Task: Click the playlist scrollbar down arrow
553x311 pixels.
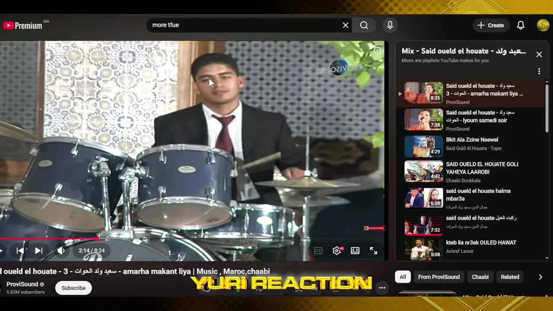Action: tap(547, 258)
